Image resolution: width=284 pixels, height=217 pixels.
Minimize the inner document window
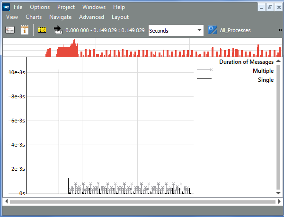[x=262, y=7]
